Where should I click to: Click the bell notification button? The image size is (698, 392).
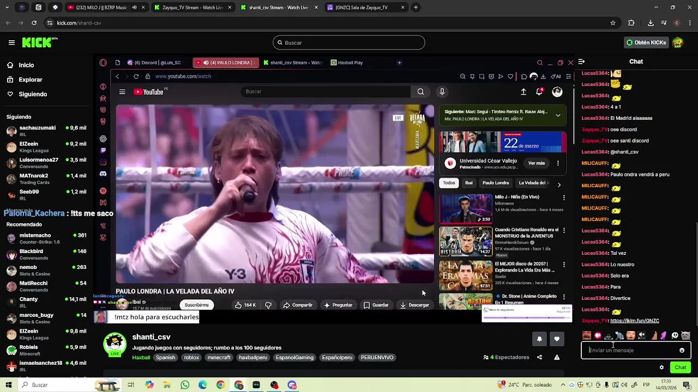(x=539, y=339)
